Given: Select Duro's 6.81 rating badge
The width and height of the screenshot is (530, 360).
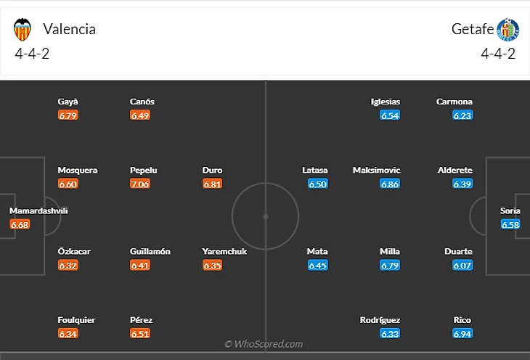Looking at the screenshot, I should click(x=213, y=184).
